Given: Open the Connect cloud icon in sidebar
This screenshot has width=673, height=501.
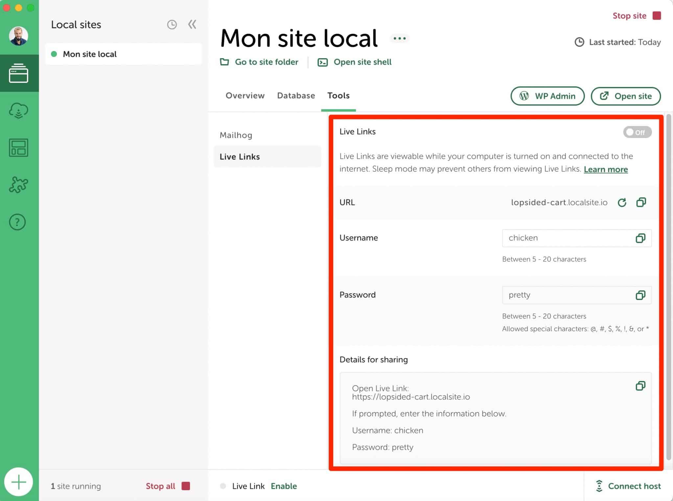Looking at the screenshot, I should (19, 111).
